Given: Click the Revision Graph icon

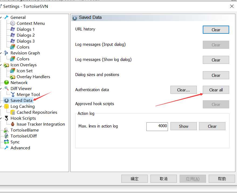Looking at the screenshot, I should point(6,53).
